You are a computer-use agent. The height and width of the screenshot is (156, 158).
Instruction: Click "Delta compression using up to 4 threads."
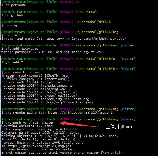40,129
